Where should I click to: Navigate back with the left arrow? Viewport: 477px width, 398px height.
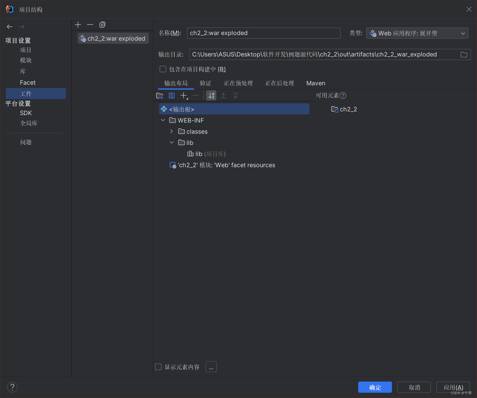10,27
